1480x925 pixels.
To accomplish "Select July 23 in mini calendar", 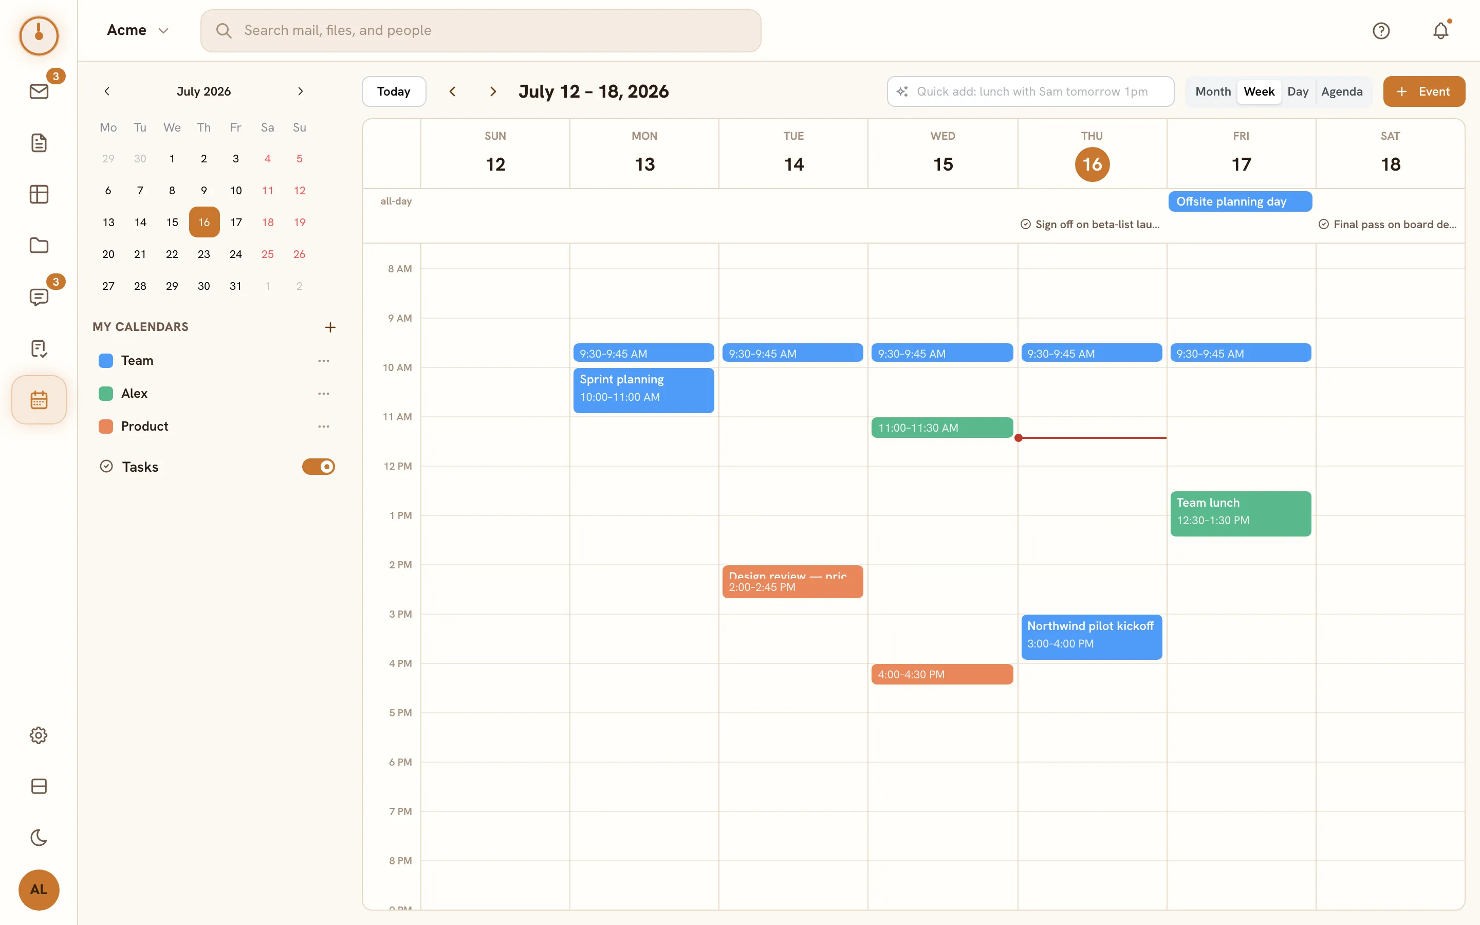I will pyautogui.click(x=204, y=254).
